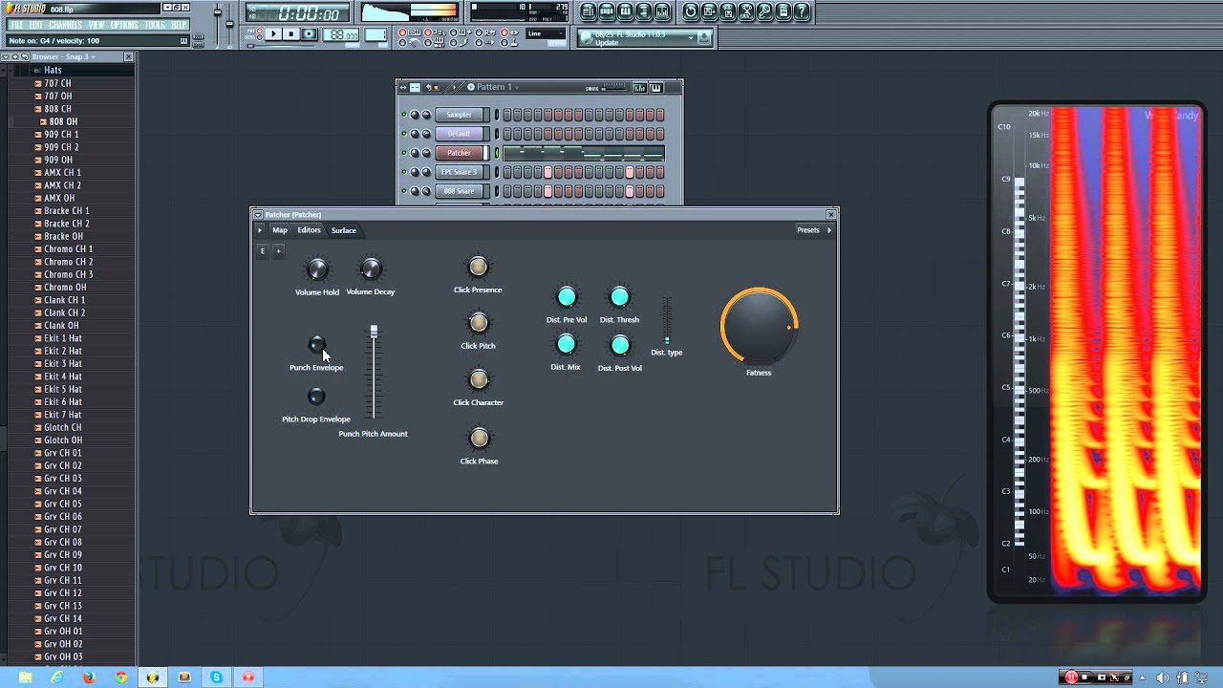Show the Browser via toolbar icon
1223x688 pixels.
[x=644, y=11]
